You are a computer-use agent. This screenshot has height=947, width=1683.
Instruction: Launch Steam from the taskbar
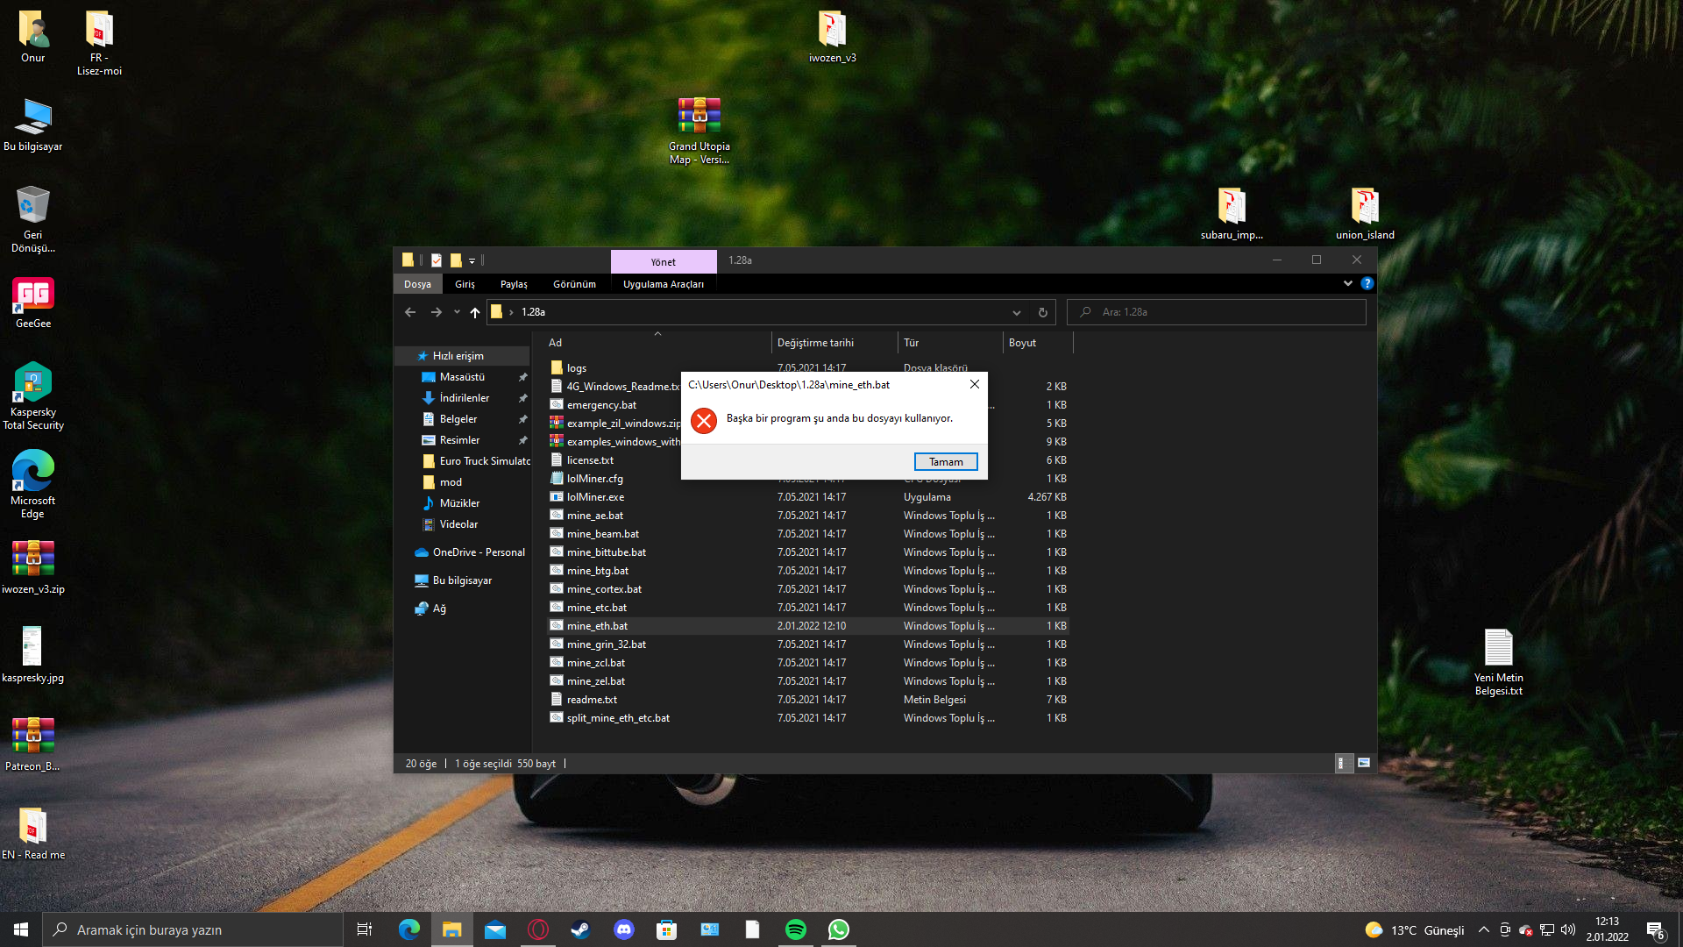(580, 929)
